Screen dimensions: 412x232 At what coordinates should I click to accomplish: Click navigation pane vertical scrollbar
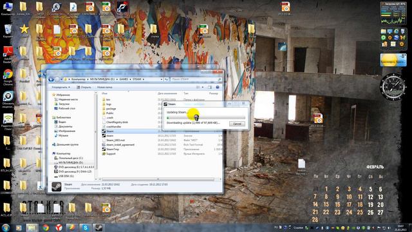click(x=96, y=131)
